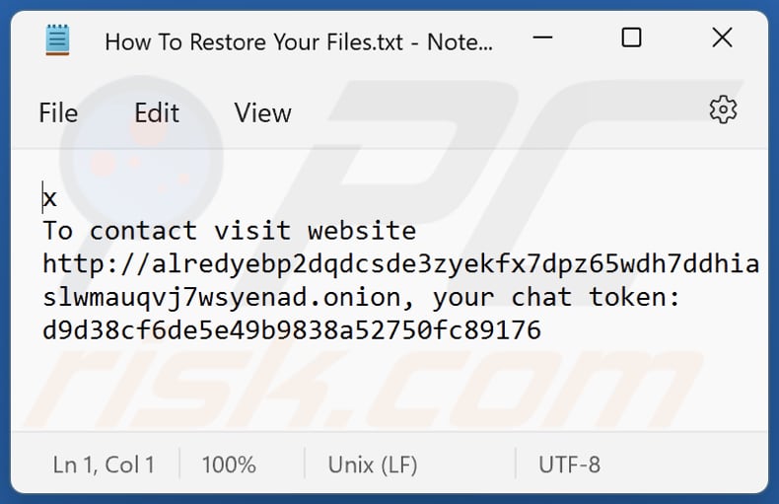Open the File menu

(x=58, y=113)
